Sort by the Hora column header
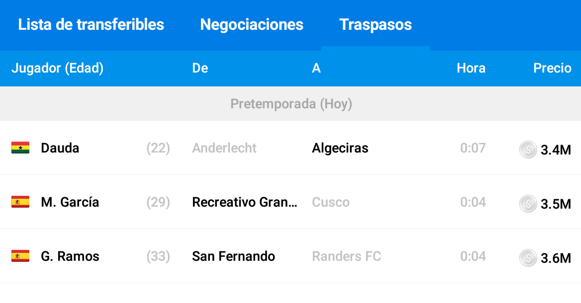581x303 pixels. [x=471, y=68]
